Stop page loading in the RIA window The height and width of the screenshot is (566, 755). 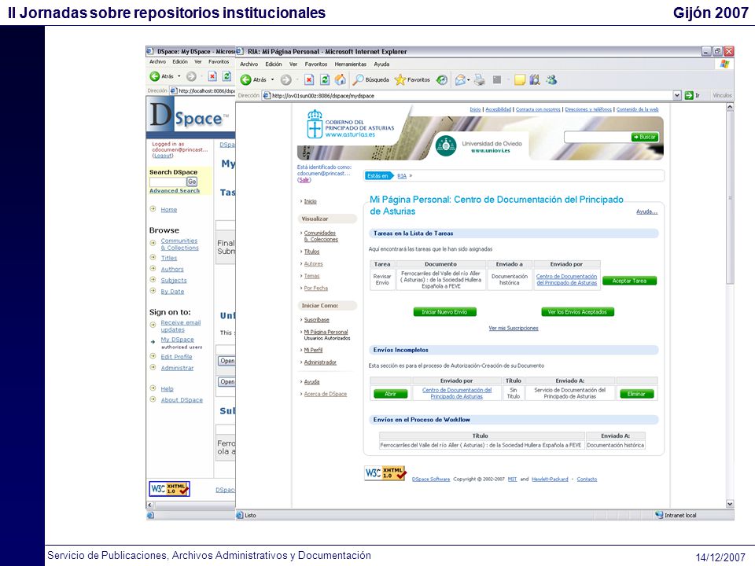pyautogui.click(x=309, y=80)
